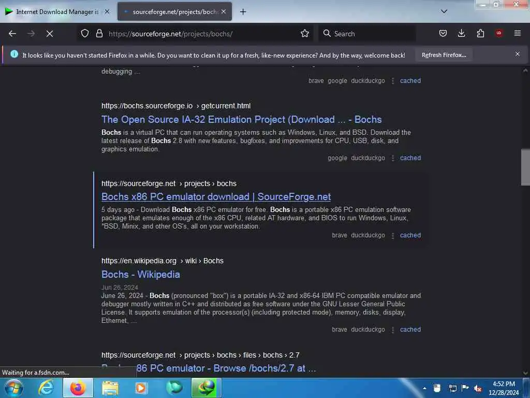This screenshot has width=530, height=398.
Task: Click duckduckgo in the debugging result row
Action: pos(368,80)
